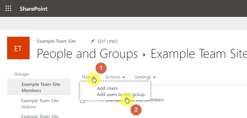The height and width of the screenshot is (118, 247).
Task: Expand the Settings dropdown menu
Action: coord(145,77)
